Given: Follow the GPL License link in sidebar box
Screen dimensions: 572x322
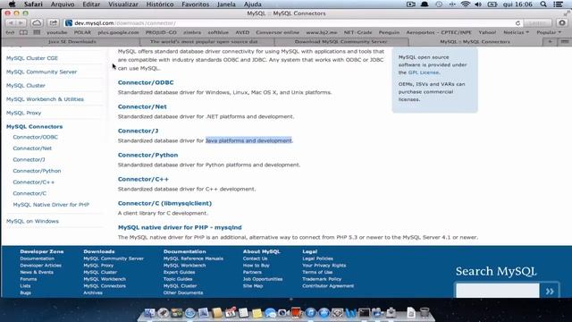Looking at the screenshot, I should (x=423, y=72).
